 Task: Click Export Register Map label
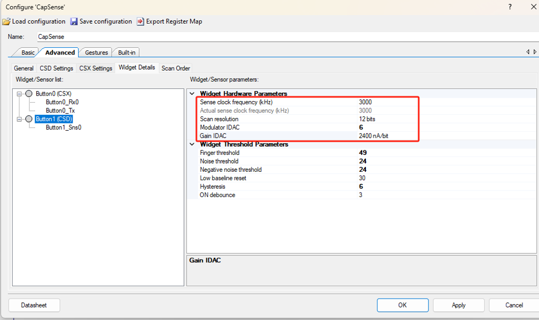tap(174, 21)
